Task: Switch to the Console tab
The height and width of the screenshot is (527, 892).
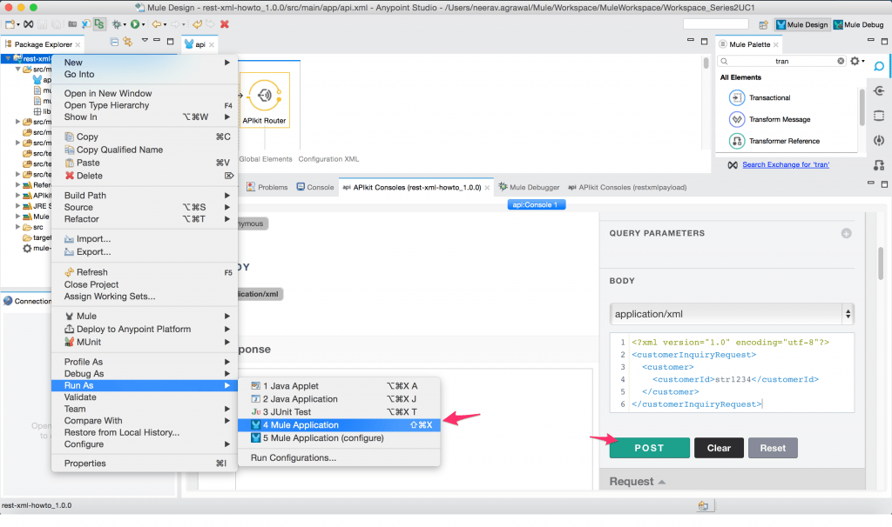Action: click(x=314, y=185)
